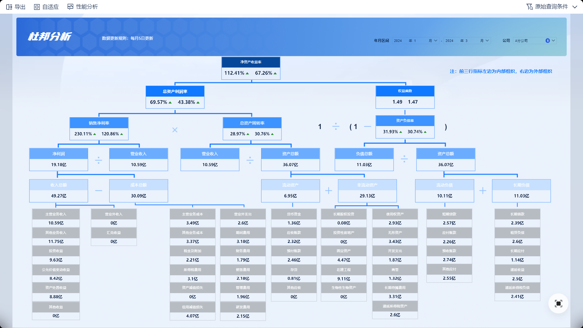Click the 性能分析 chart icon
This screenshot has width=583, height=328.
click(x=70, y=7)
